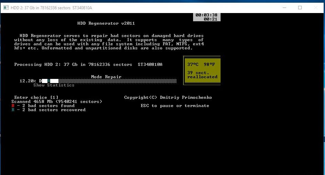The image size is (325, 175).
Task: Click the window title text 'HDD 2: 37 Gb in 78162336 sectors ST340810A'
Action: point(52,8)
